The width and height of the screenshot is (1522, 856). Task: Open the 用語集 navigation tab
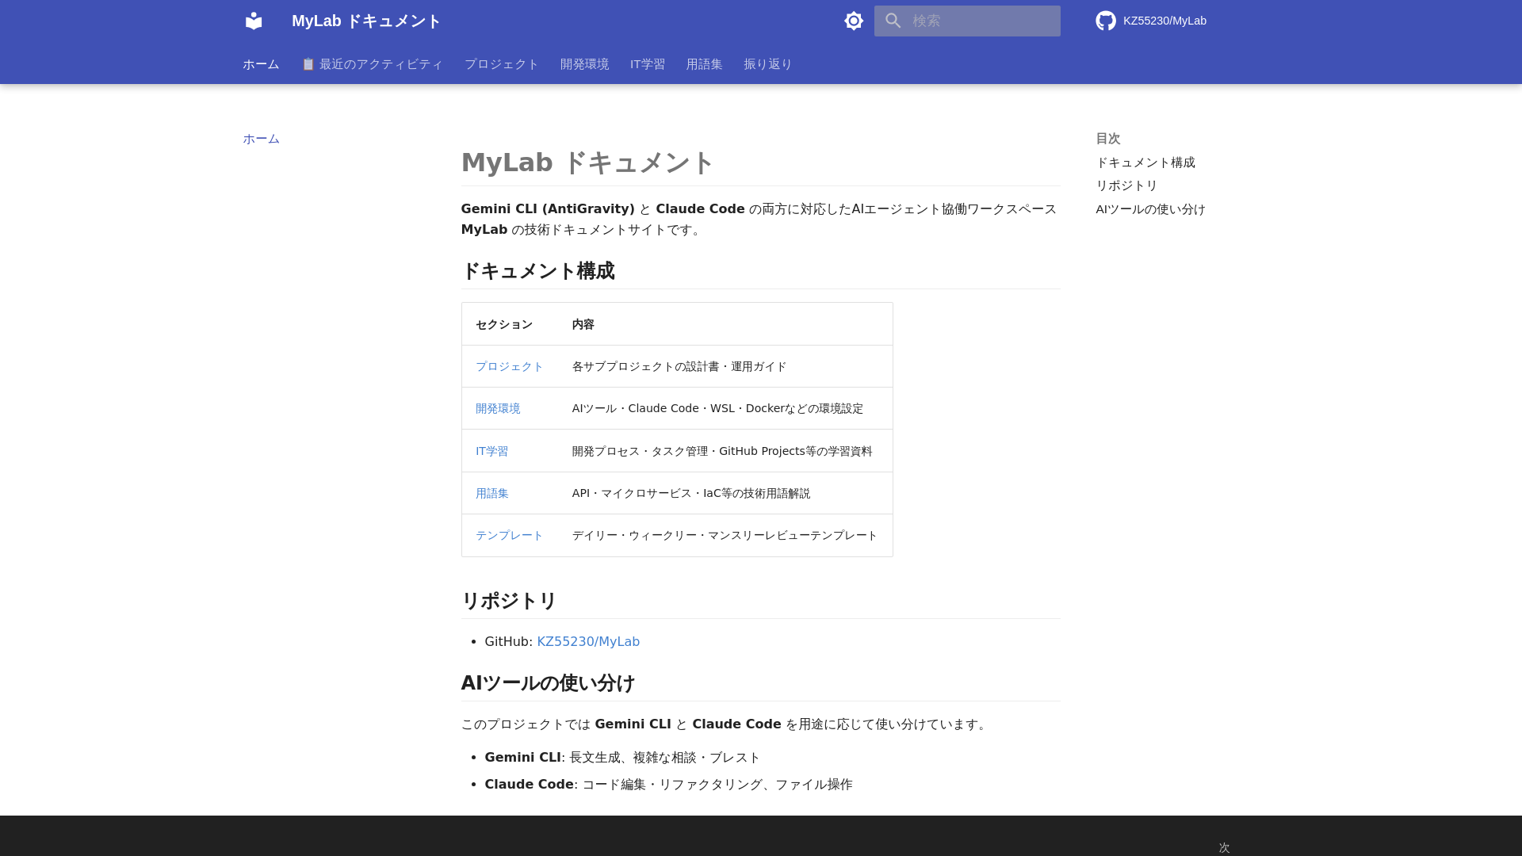coord(704,64)
